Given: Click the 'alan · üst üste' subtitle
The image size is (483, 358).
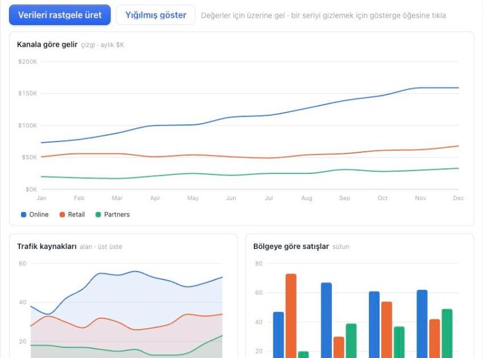Looking at the screenshot, I should pos(101,247).
